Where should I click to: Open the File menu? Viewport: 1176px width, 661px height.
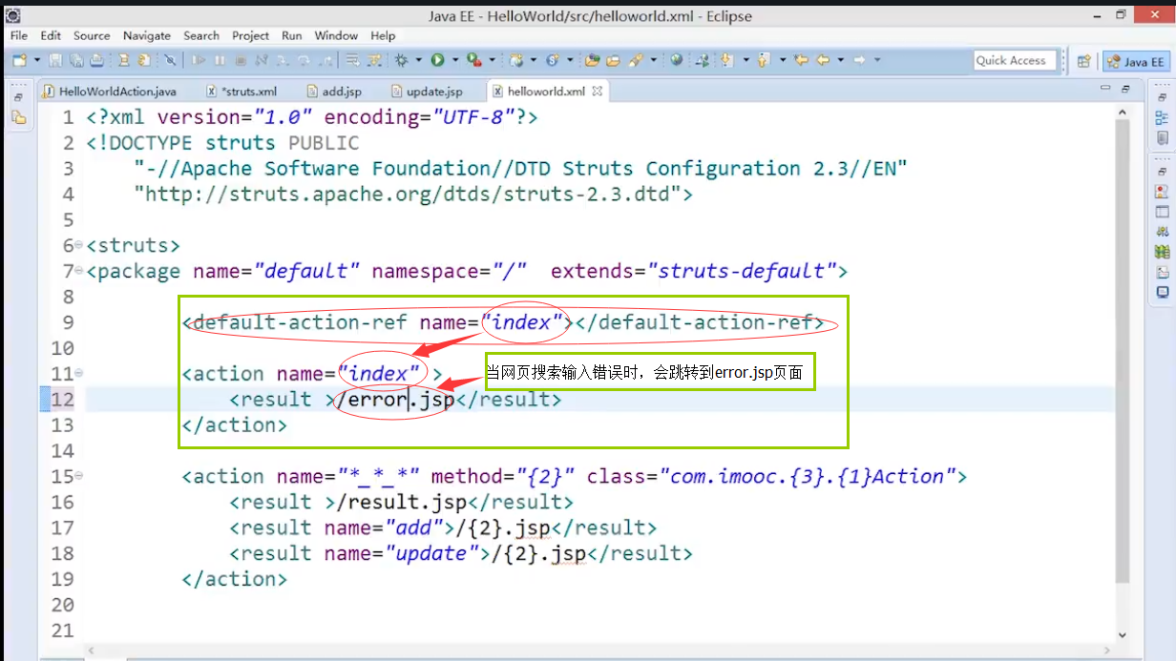click(x=19, y=35)
